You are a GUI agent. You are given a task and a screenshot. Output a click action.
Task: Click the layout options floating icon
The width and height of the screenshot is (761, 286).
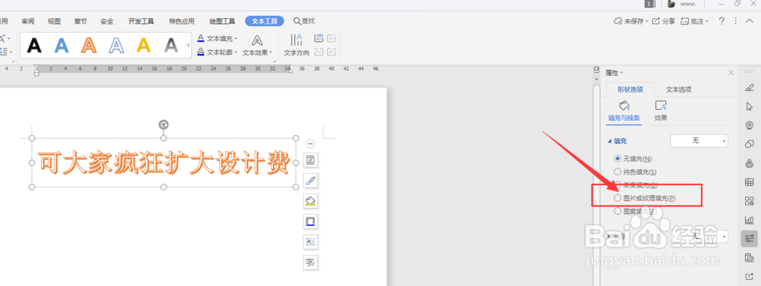(x=310, y=160)
